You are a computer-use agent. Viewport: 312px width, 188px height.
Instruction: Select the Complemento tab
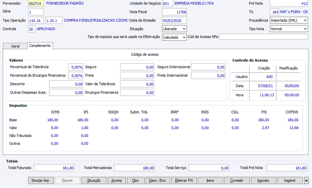(40, 46)
